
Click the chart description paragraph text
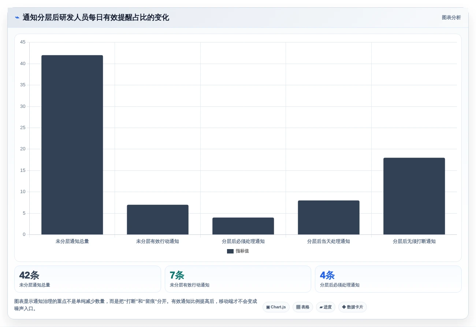(136, 305)
